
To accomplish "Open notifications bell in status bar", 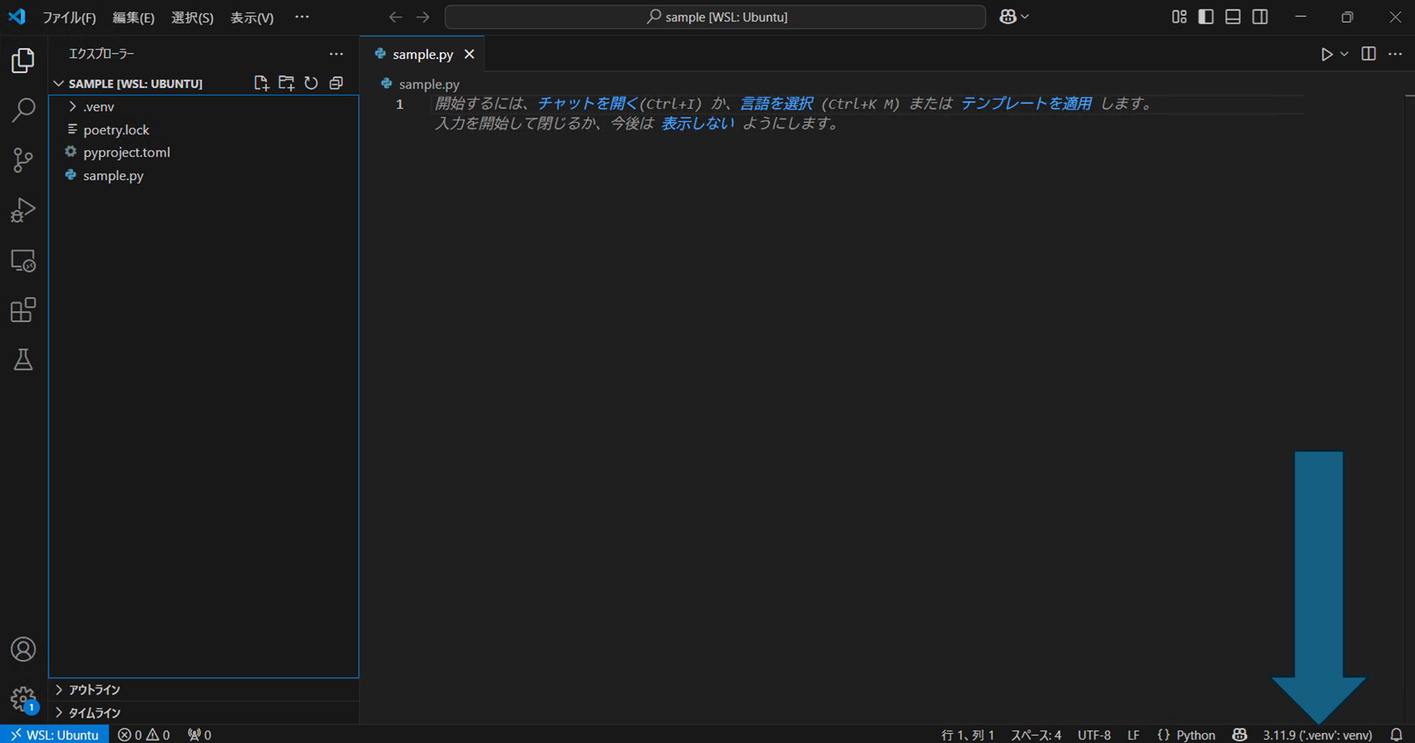I will pos(1396,735).
